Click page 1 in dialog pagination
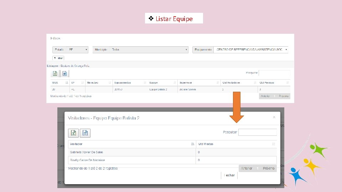Viewport: 342px width, 192px height. pos(258,168)
